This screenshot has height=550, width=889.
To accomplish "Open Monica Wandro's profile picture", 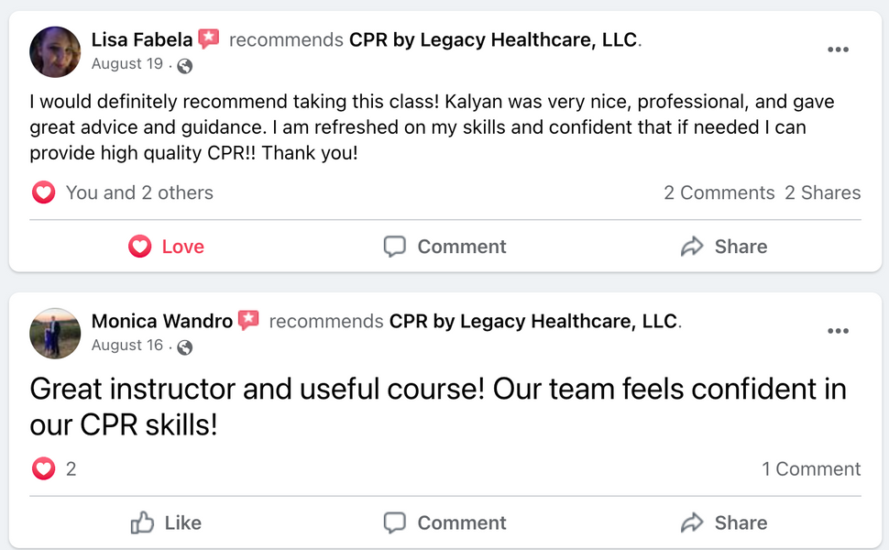I will pos(55,333).
